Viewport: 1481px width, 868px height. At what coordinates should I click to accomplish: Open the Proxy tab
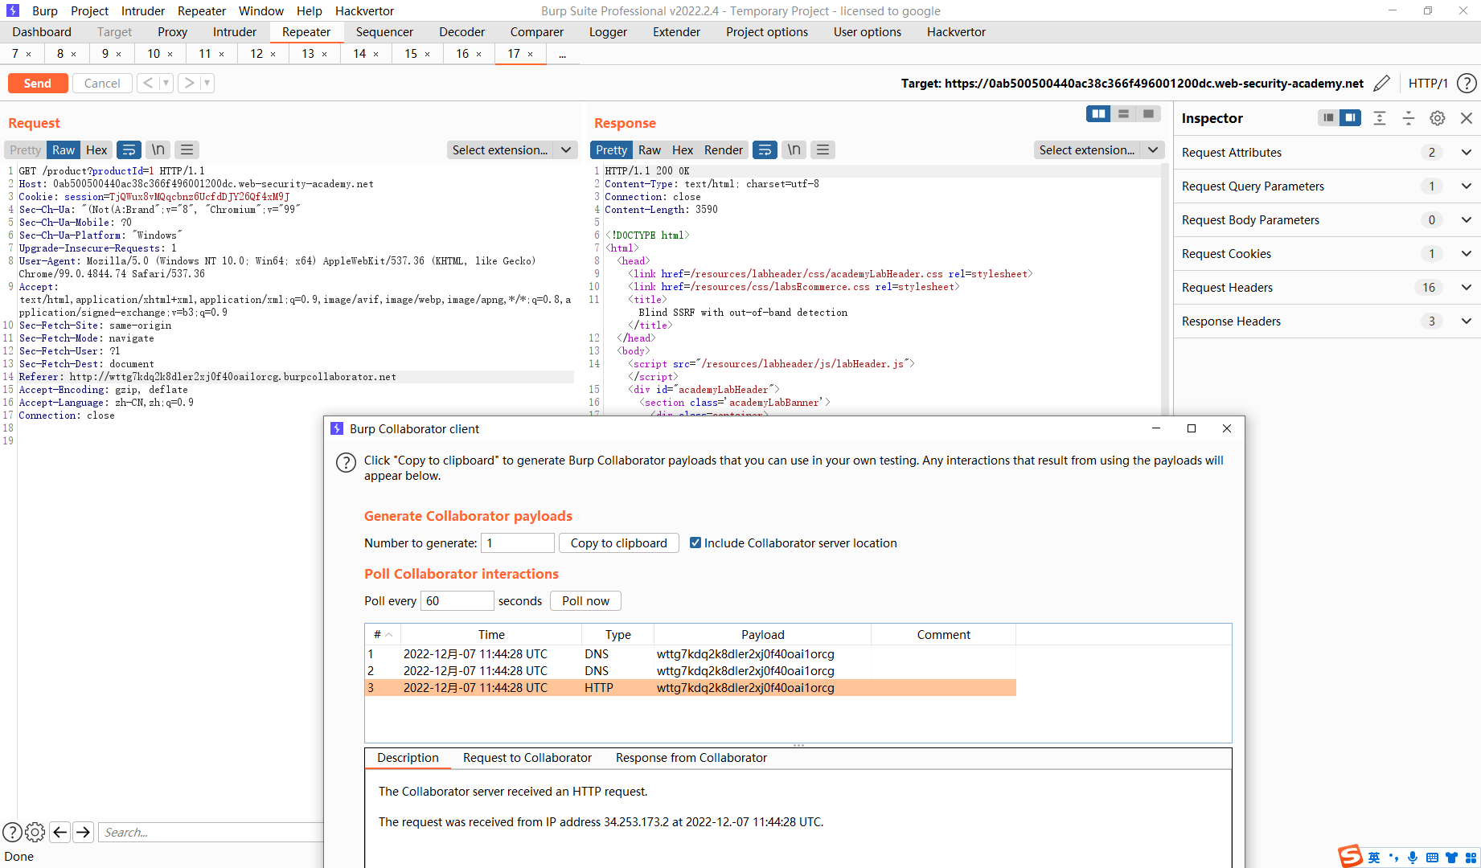pos(172,32)
